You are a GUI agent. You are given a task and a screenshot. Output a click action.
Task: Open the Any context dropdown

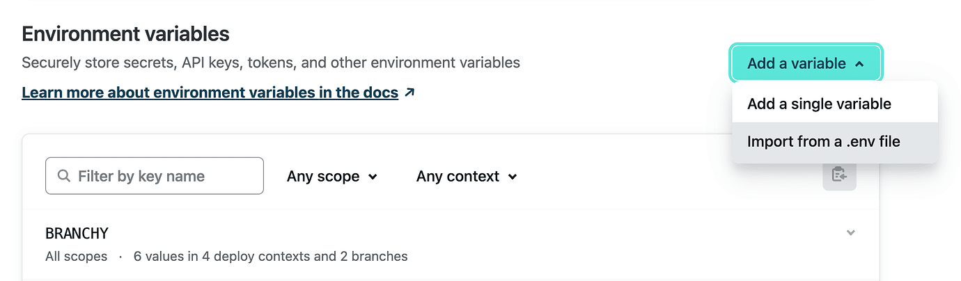pyautogui.click(x=466, y=177)
